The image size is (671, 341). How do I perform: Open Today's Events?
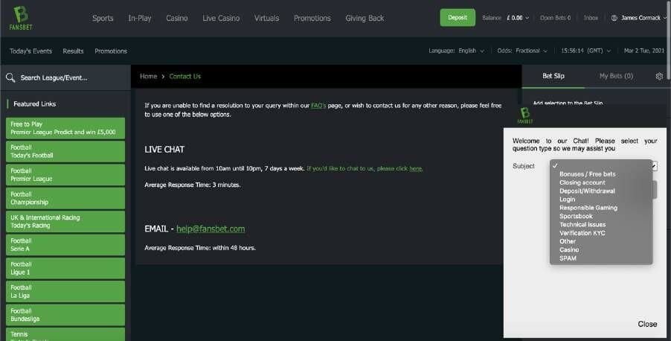30,51
